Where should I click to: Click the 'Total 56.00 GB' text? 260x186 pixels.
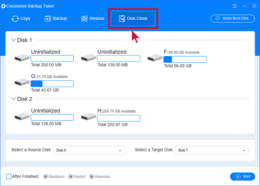tap(178, 66)
